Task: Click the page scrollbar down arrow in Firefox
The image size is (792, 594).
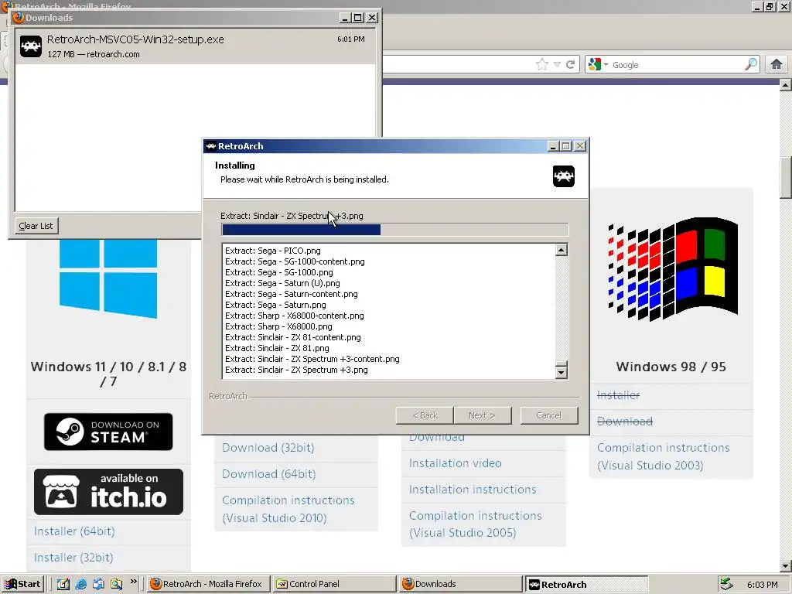Action: coord(785,566)
